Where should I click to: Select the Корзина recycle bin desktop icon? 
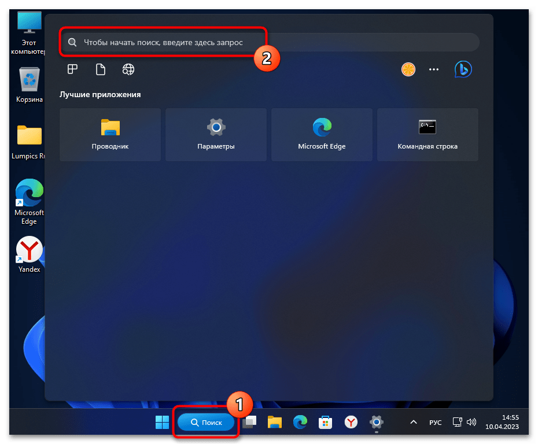coord(30,85)
